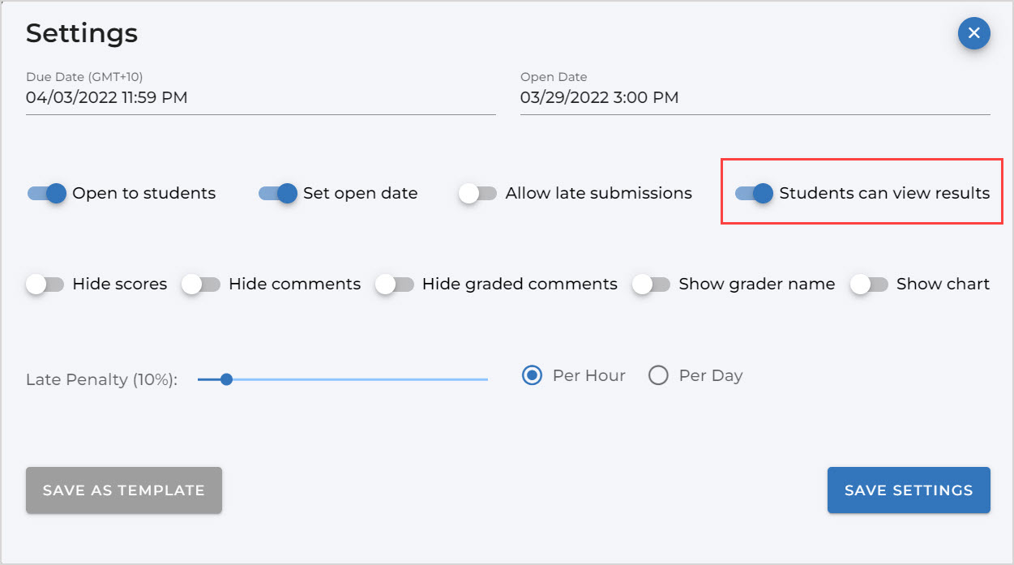Disable the Open to students toggle
This screenshot has height=565, width=1014.
(x=47, y=194)
